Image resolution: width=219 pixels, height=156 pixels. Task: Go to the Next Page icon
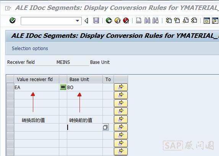click(x=186, y=21)
